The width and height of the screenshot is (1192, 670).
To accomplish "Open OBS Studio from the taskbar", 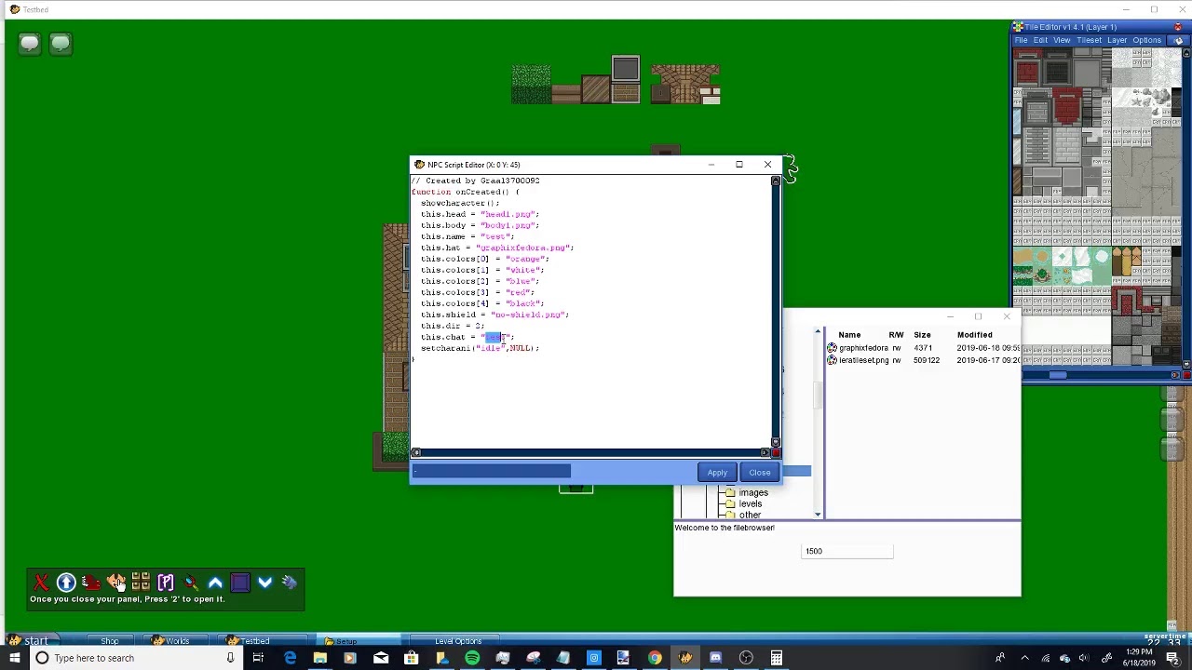I will [x=746, y=658].
